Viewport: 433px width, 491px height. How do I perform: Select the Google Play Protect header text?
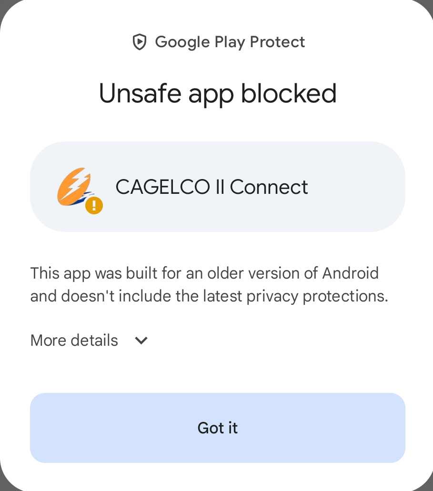click(x=230, y=42)
